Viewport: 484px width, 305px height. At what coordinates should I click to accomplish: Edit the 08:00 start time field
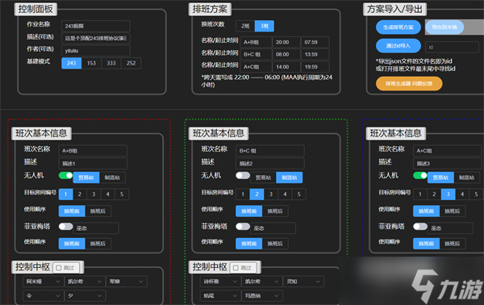(286, 54)
